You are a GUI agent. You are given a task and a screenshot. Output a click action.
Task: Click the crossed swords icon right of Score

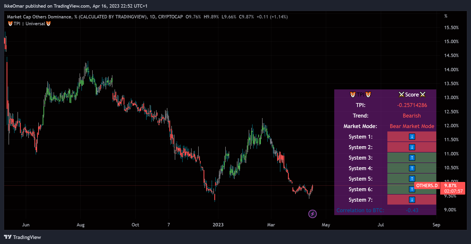pyautogui.click(x=423, y=95)
